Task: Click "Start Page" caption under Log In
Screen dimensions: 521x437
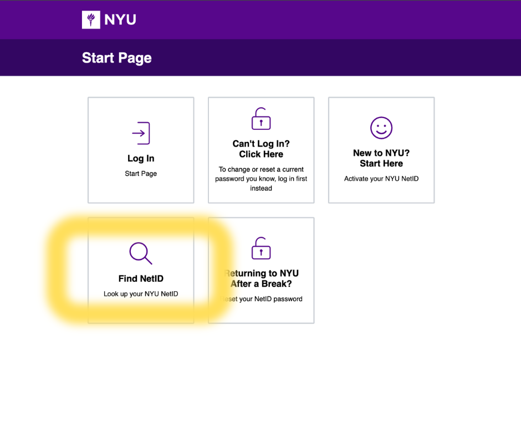Action: click(x=141, y=174)
